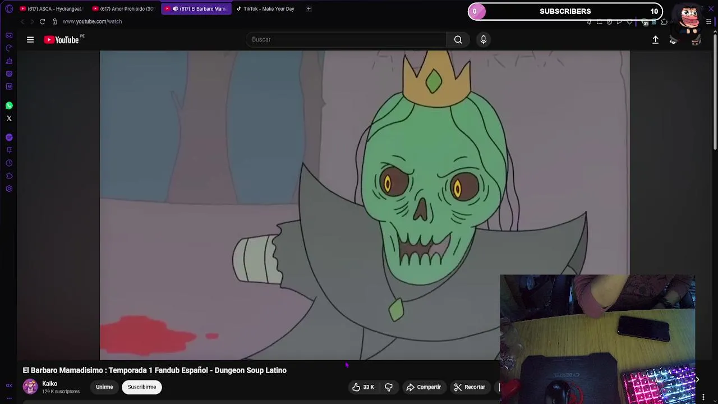Open the extensions puzzle icon in toolbar

[x=664, y=22]
